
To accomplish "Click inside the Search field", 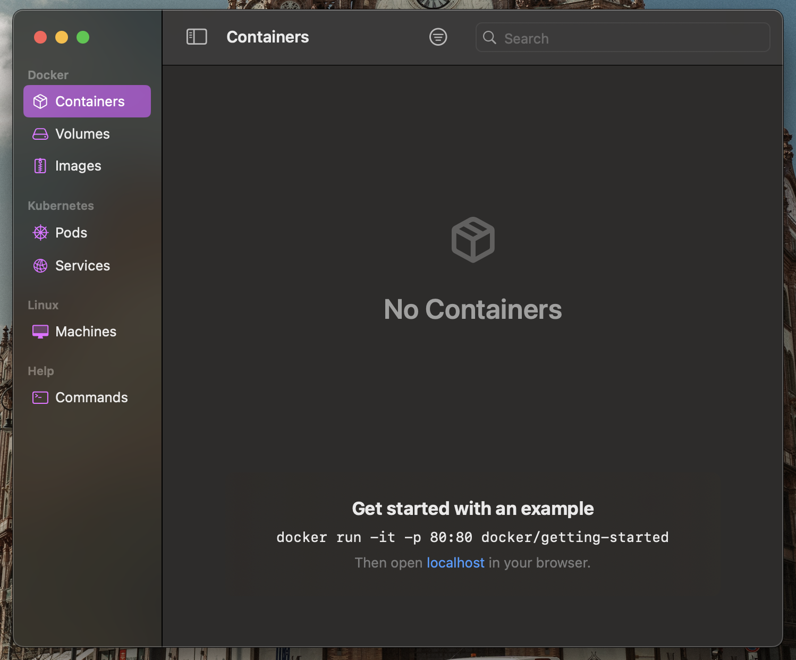I will (622, 38).
